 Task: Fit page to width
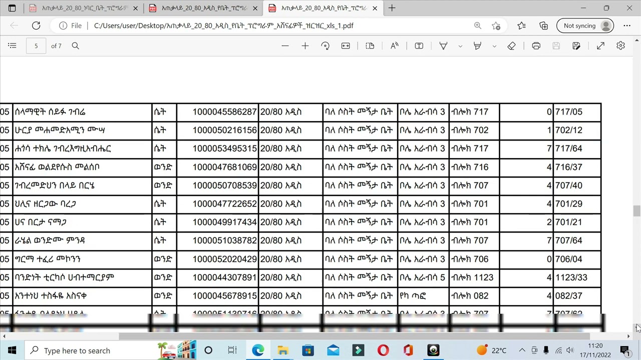[x=346, y=46]
